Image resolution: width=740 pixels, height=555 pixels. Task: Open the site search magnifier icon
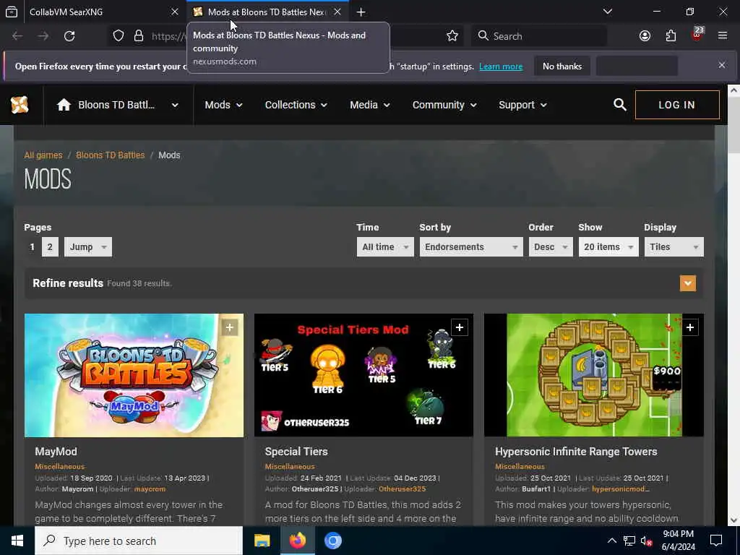click(x=619, y=105)
